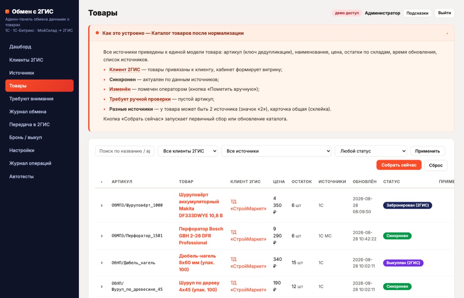The height and width of the screenshot is (298, 464).
Task: Focus the search by name field
Action: coord(125,151)
